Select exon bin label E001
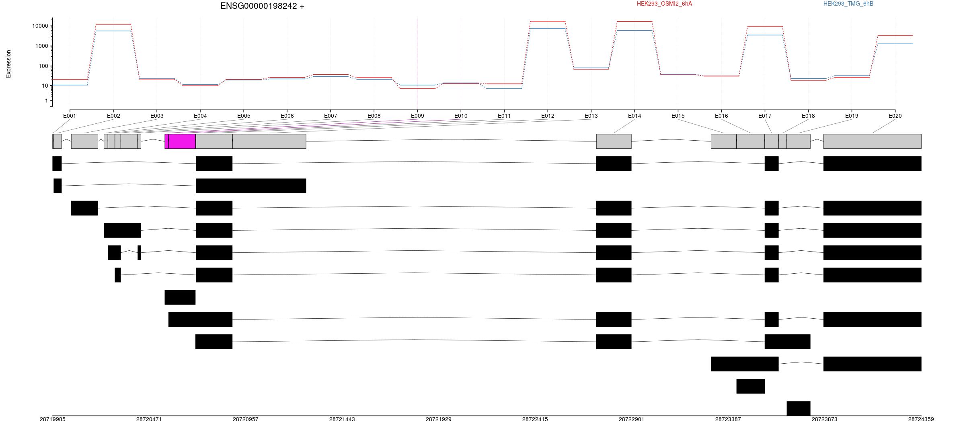Screen dimensions: 965x426 point(70,116)
